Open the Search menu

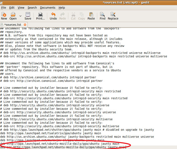click(x=32, y=8)
